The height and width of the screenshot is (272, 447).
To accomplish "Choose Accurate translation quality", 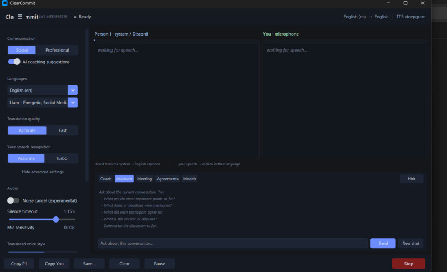I will pos(27,130).
